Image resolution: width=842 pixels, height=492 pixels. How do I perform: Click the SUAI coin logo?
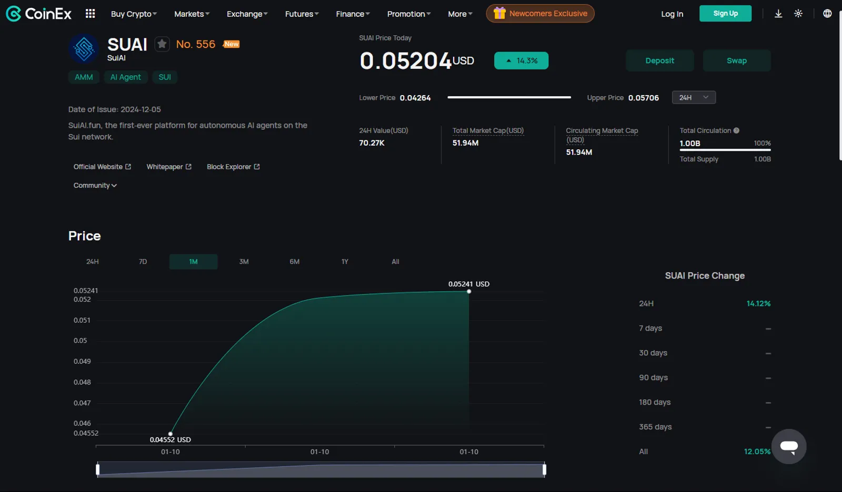pos(84,49)
